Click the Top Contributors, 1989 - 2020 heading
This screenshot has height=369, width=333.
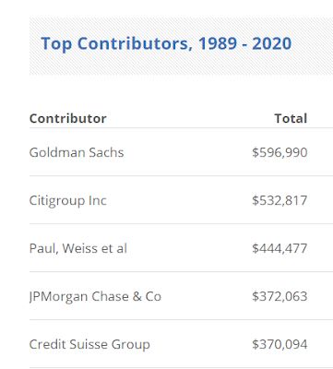166,43
